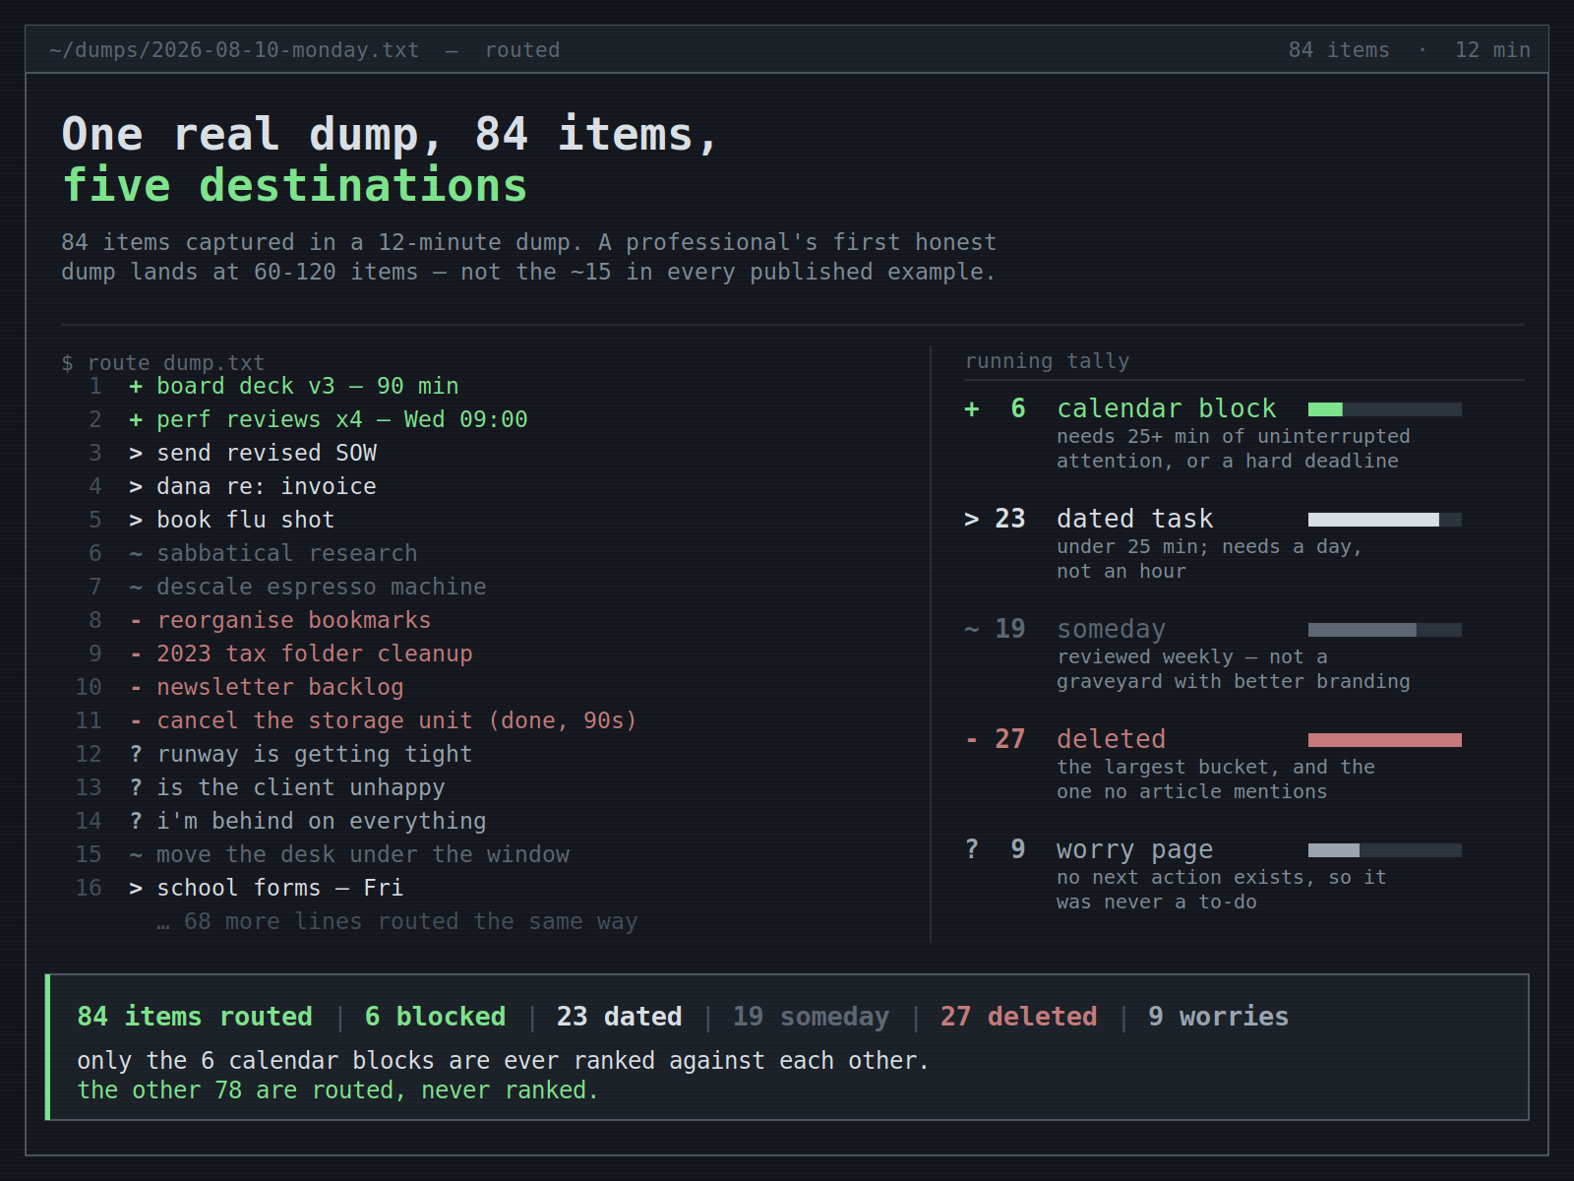Select line 'board deck v3 — 90 min'

point(308,386)
